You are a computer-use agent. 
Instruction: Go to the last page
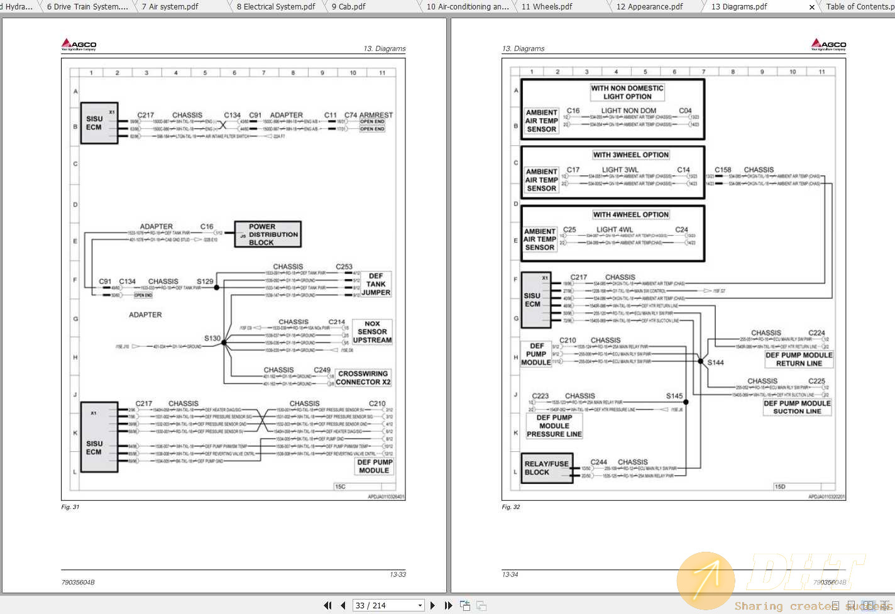pos(448,605)
